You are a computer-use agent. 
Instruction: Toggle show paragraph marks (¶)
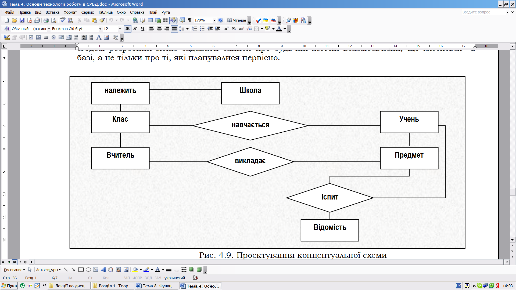(189, 20)
